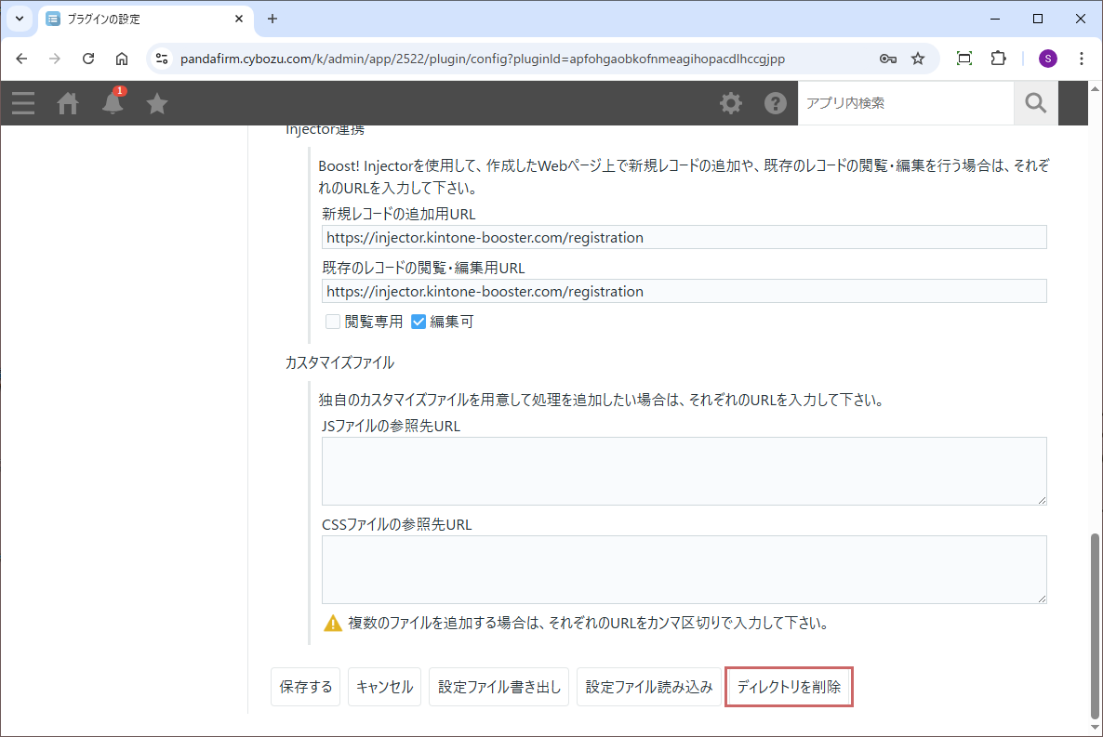
Task: Click the 保存する button
Action: [306, 688]
